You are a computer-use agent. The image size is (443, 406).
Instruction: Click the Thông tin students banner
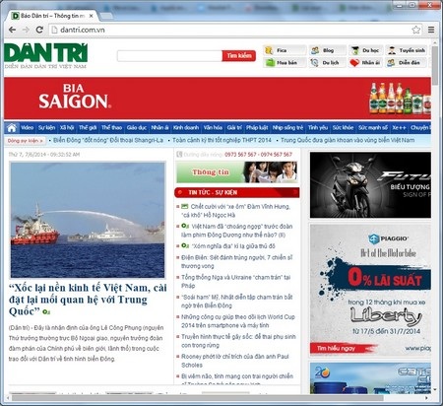point(236,172)
